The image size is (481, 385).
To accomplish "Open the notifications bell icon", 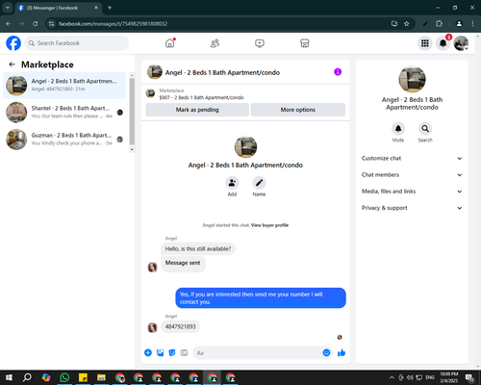I will [443, 43].
